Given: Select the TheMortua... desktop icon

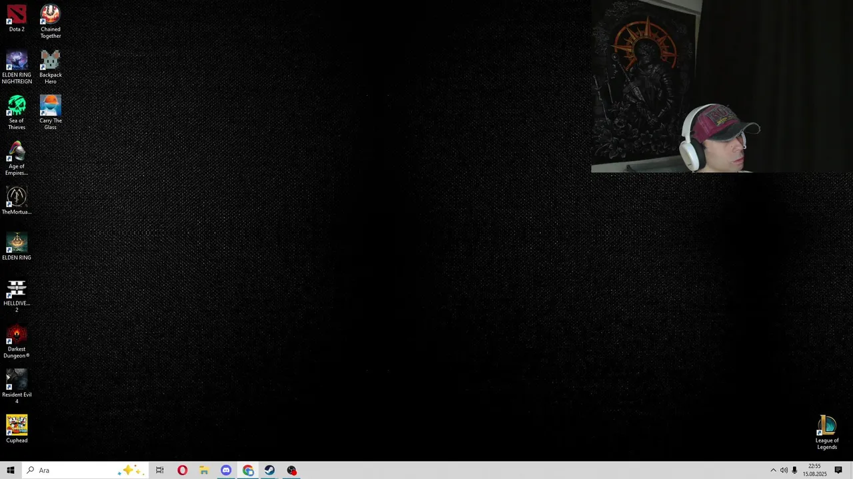Looking at the screenshot, I should point(17,201).
